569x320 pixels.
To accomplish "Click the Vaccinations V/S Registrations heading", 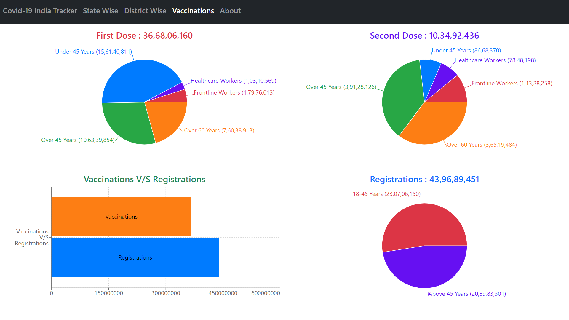I will [145, 179].
